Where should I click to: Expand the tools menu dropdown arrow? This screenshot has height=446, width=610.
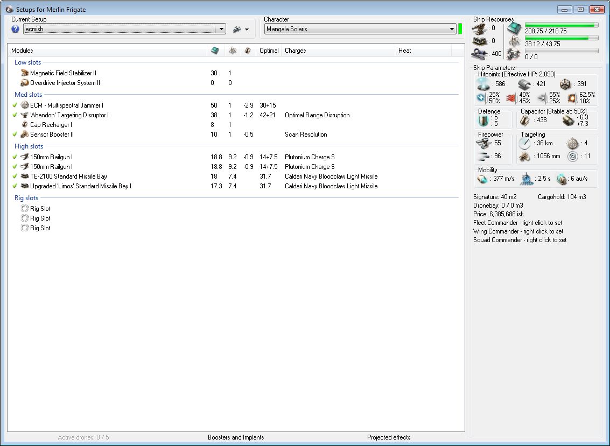coord(247,30)
